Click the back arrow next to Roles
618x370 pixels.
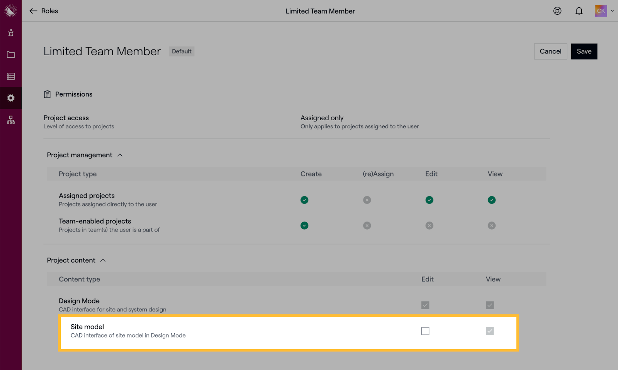33,11
